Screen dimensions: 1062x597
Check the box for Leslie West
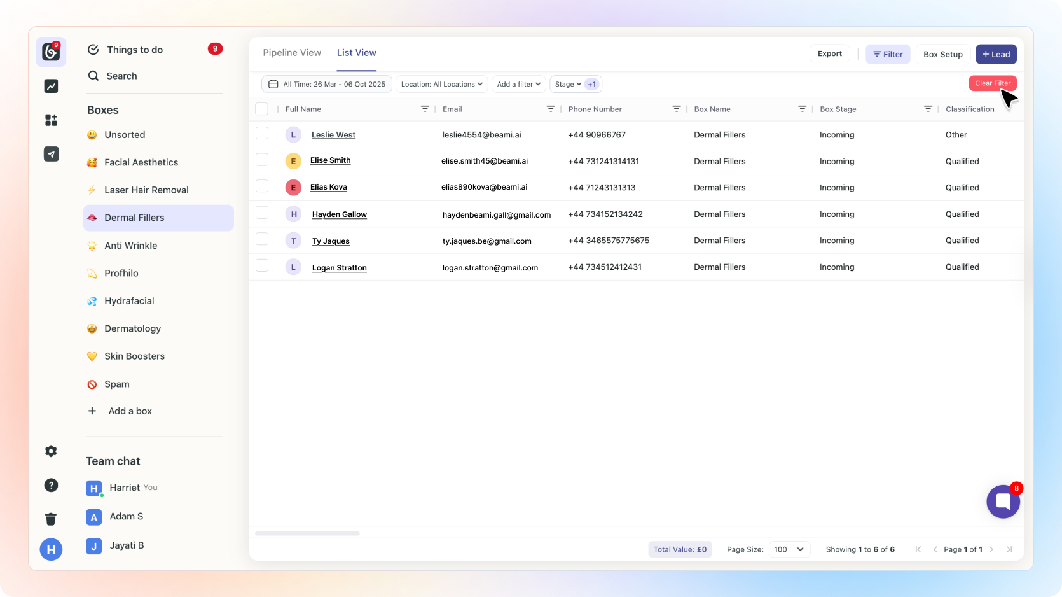[x=262, y=133]
